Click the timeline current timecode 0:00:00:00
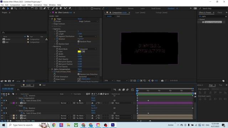The width and height of the screenshot is (228, 128). (8, 89)
